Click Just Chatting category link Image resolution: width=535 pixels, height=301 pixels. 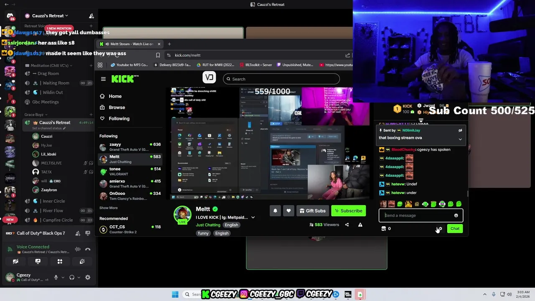coord(208,225)
